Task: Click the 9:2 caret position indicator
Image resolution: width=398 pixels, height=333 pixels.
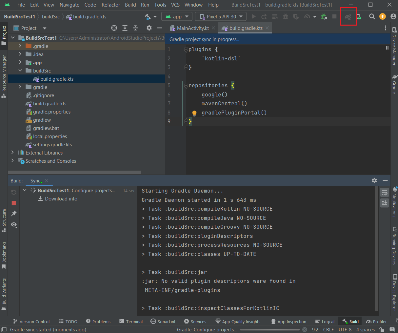Action: pos(315,329)
